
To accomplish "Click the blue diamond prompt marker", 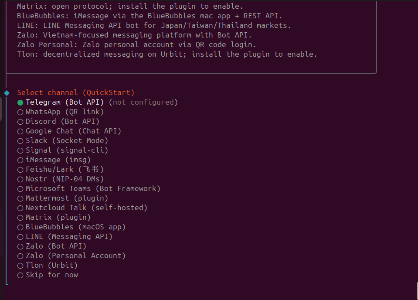I will [7, 93].
